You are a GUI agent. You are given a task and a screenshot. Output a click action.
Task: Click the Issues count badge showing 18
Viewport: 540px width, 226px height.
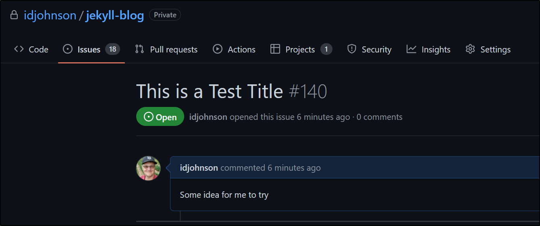[112, 49]
